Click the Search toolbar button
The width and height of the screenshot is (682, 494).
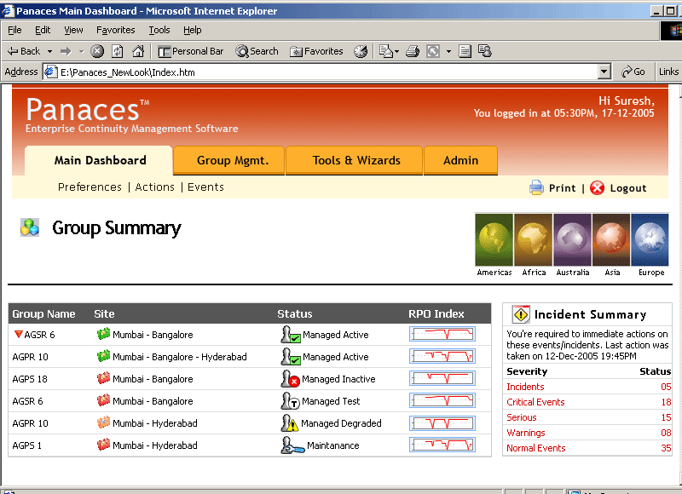point(257,51)
